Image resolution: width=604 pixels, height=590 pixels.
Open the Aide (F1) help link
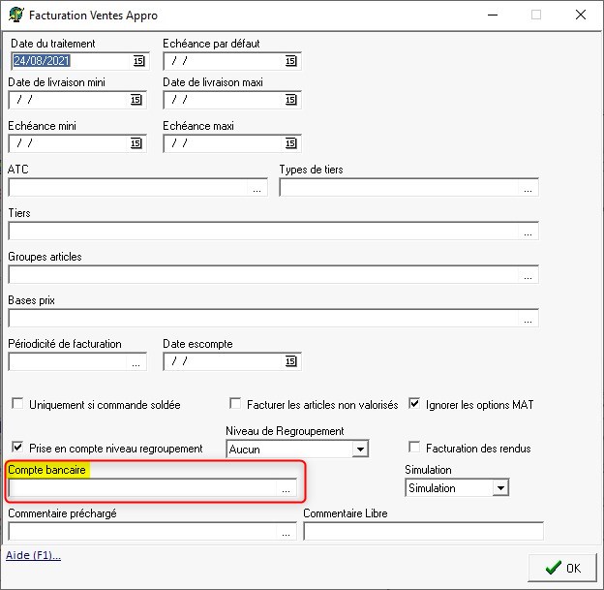point(33,555)
